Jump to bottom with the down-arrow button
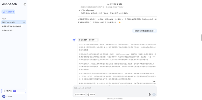Screen dimensions: 202x100 [154, 82]
